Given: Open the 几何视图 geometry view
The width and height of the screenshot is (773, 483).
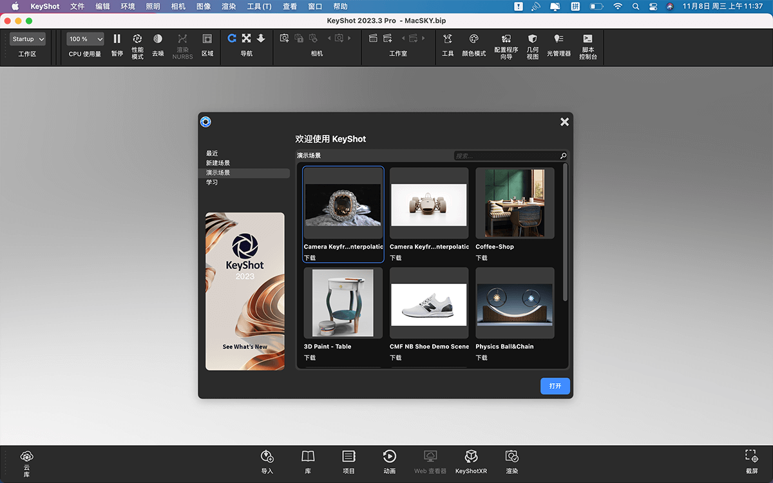Looking at the screenshot, I should pos(533,39).
